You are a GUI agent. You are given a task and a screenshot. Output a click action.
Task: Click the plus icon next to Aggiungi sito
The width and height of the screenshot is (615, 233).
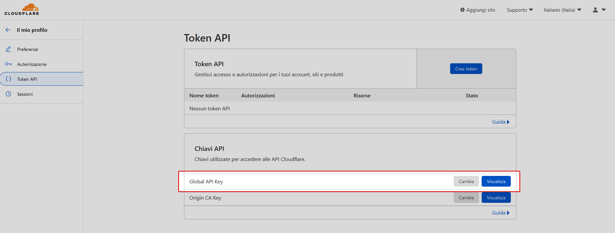pos(462,10)
